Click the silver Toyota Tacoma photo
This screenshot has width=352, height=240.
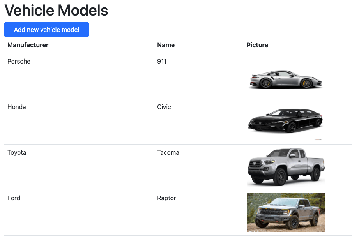click(286, 167)
